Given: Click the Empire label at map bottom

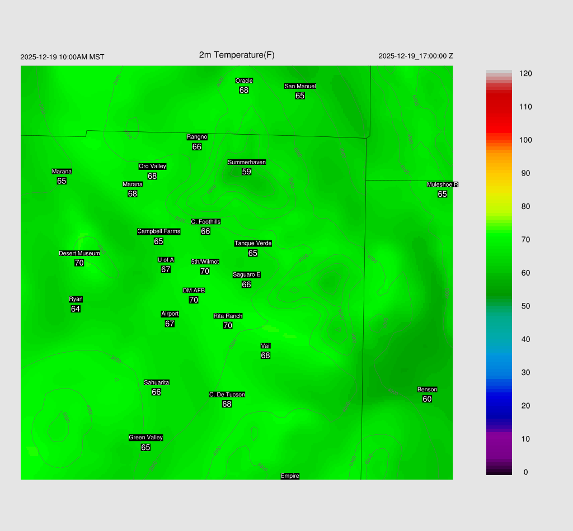Looking at the screenshot, I should click(x=290, y=476).
